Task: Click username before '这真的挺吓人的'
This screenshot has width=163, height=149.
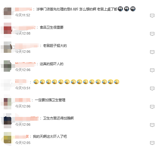Action: coord(25,64)
